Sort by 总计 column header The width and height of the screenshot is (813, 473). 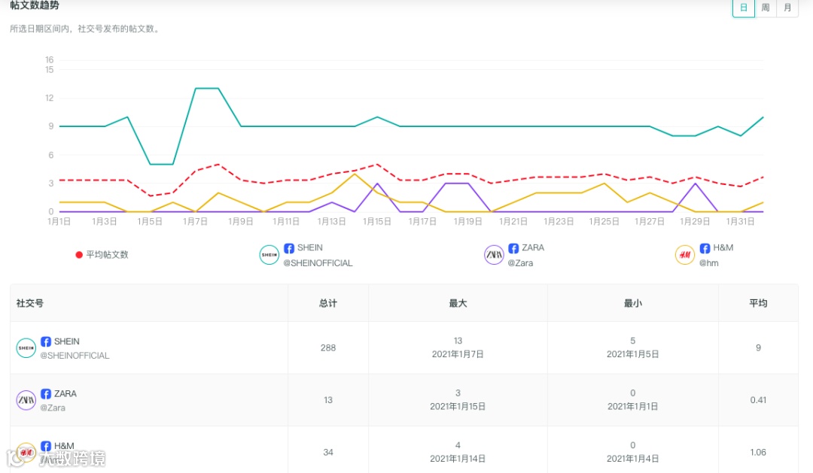click(328, 304)
